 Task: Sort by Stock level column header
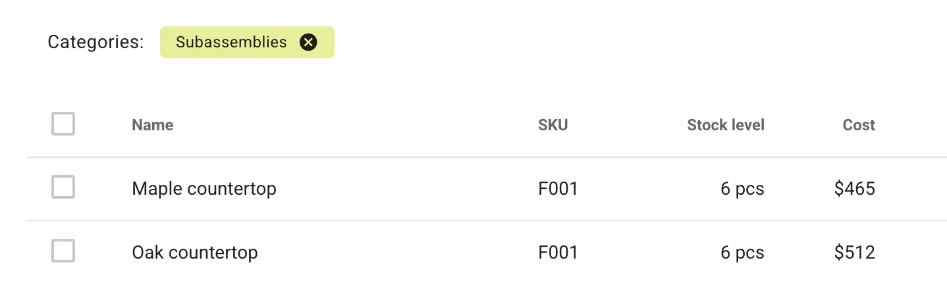coord(725,125)
